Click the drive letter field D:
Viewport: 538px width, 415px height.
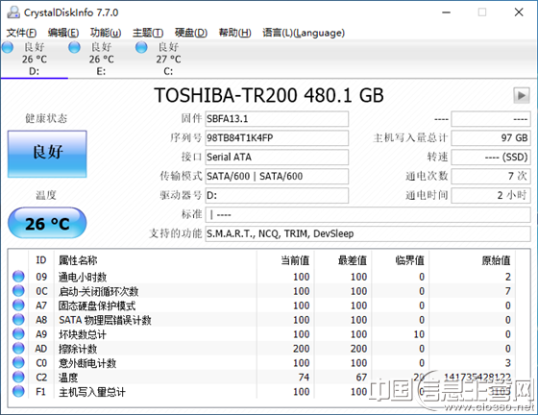click(x=277, y=196)
